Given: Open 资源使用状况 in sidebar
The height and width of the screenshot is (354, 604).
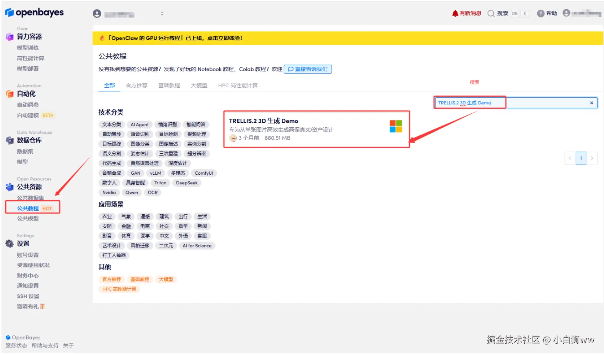Looking at the screenshot, I should (x=33, y=265).
